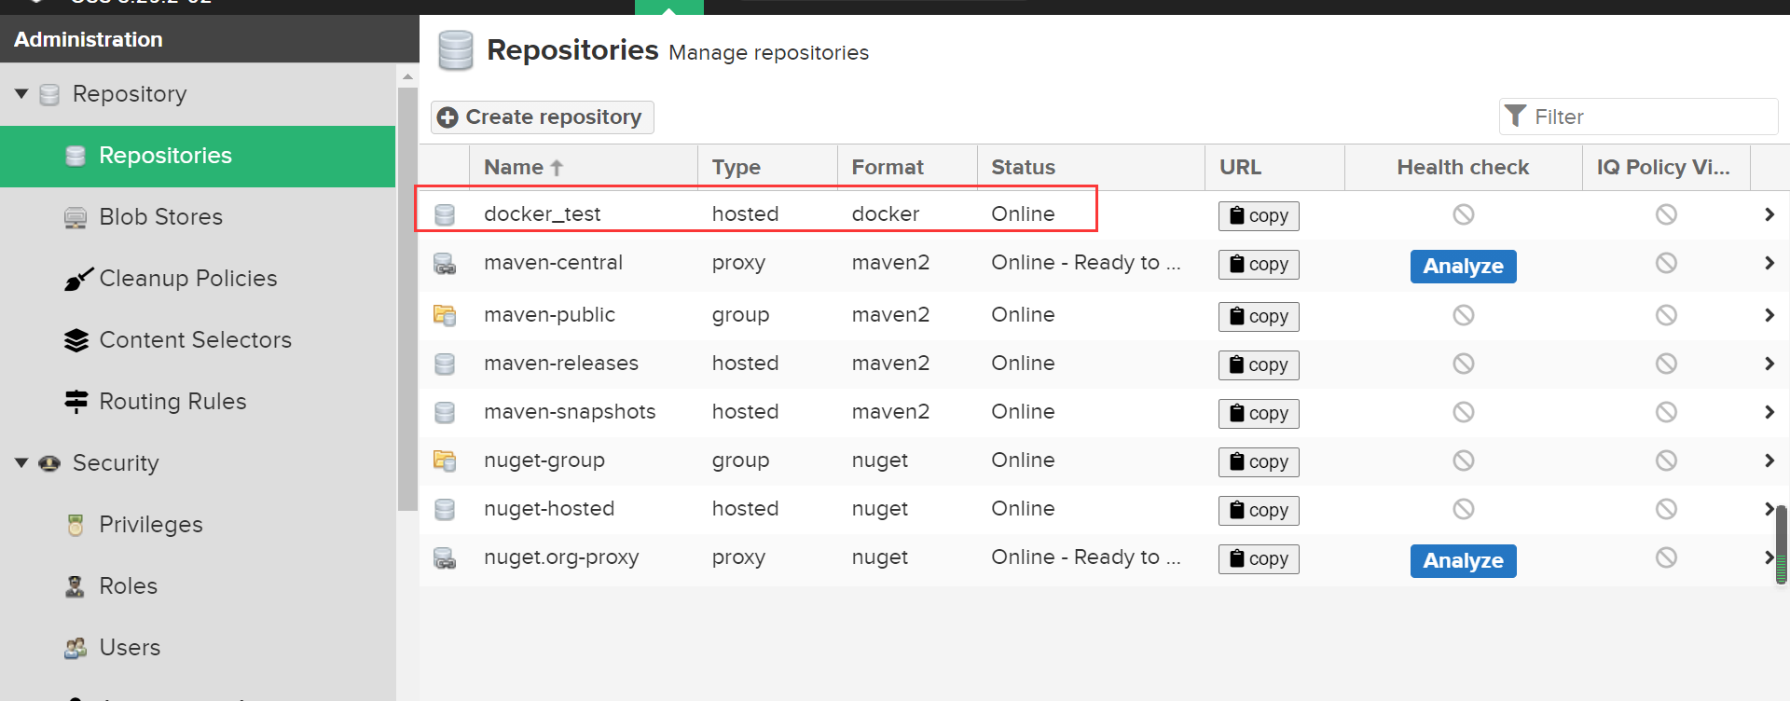The image size is (1790, 701).
Task: Sort by the Format column header
Action: click(907, 168)
